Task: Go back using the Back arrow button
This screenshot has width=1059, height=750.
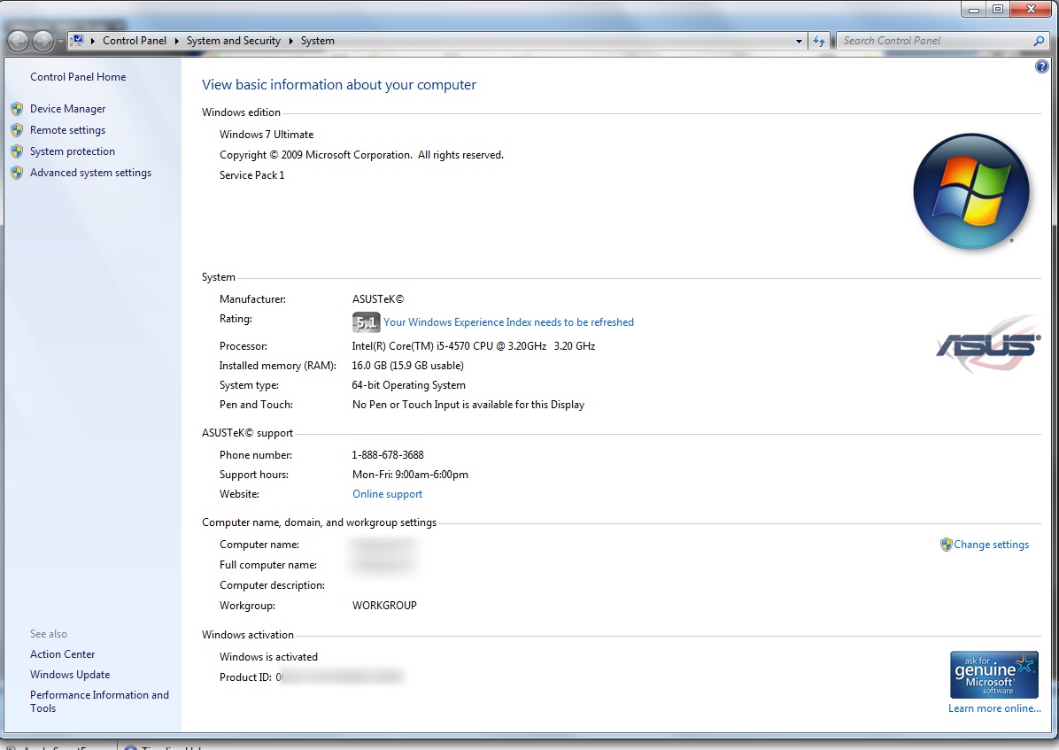Action: (x=19, y=42)
